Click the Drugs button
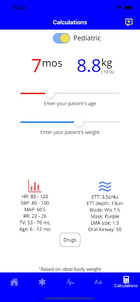Screen dimensions: 140x302 (x=70, y=240)
